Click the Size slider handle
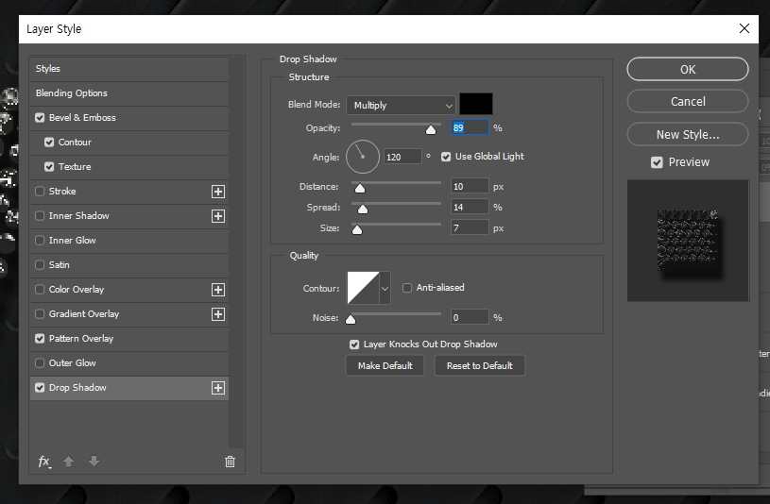 (x=357, y=229)
